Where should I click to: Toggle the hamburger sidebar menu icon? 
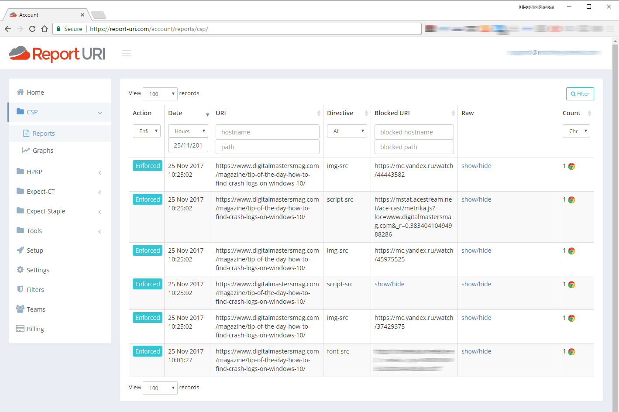(127, 53)
